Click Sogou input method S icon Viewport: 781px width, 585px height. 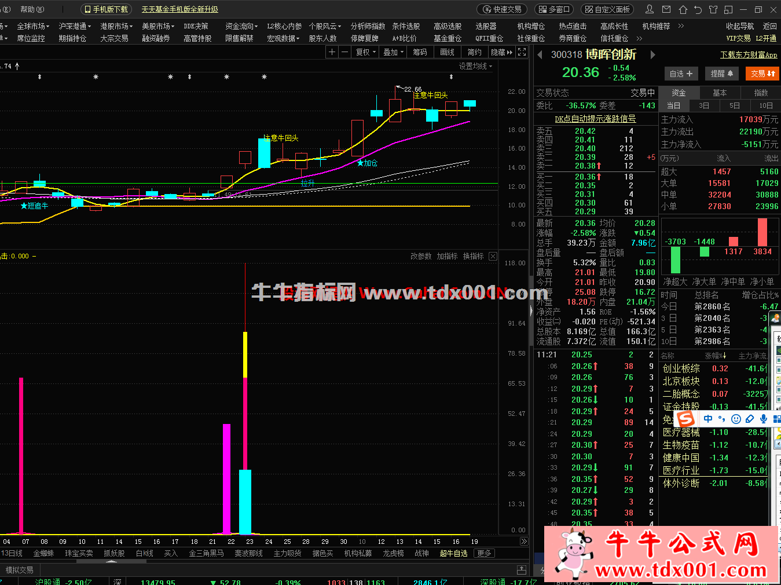click(x=686, y=418)
